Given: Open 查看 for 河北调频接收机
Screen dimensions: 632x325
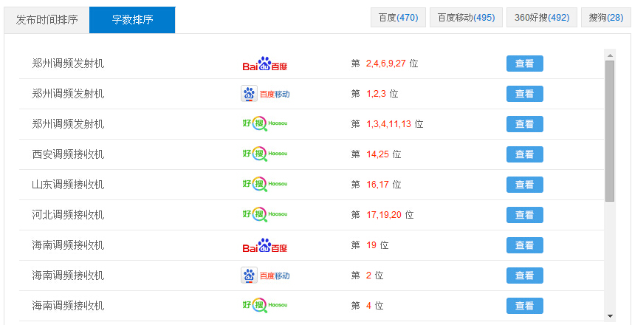Looking at the screenshot, I should pos(525,215).
